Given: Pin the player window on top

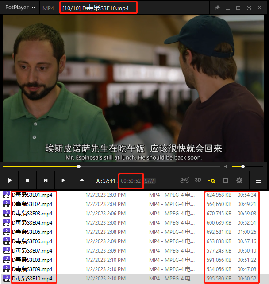Looking at the screenshot, I should tap(217, 8).
